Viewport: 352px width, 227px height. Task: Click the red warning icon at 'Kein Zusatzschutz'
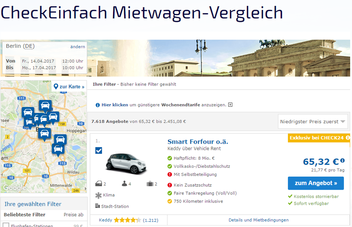pos(170,185)
